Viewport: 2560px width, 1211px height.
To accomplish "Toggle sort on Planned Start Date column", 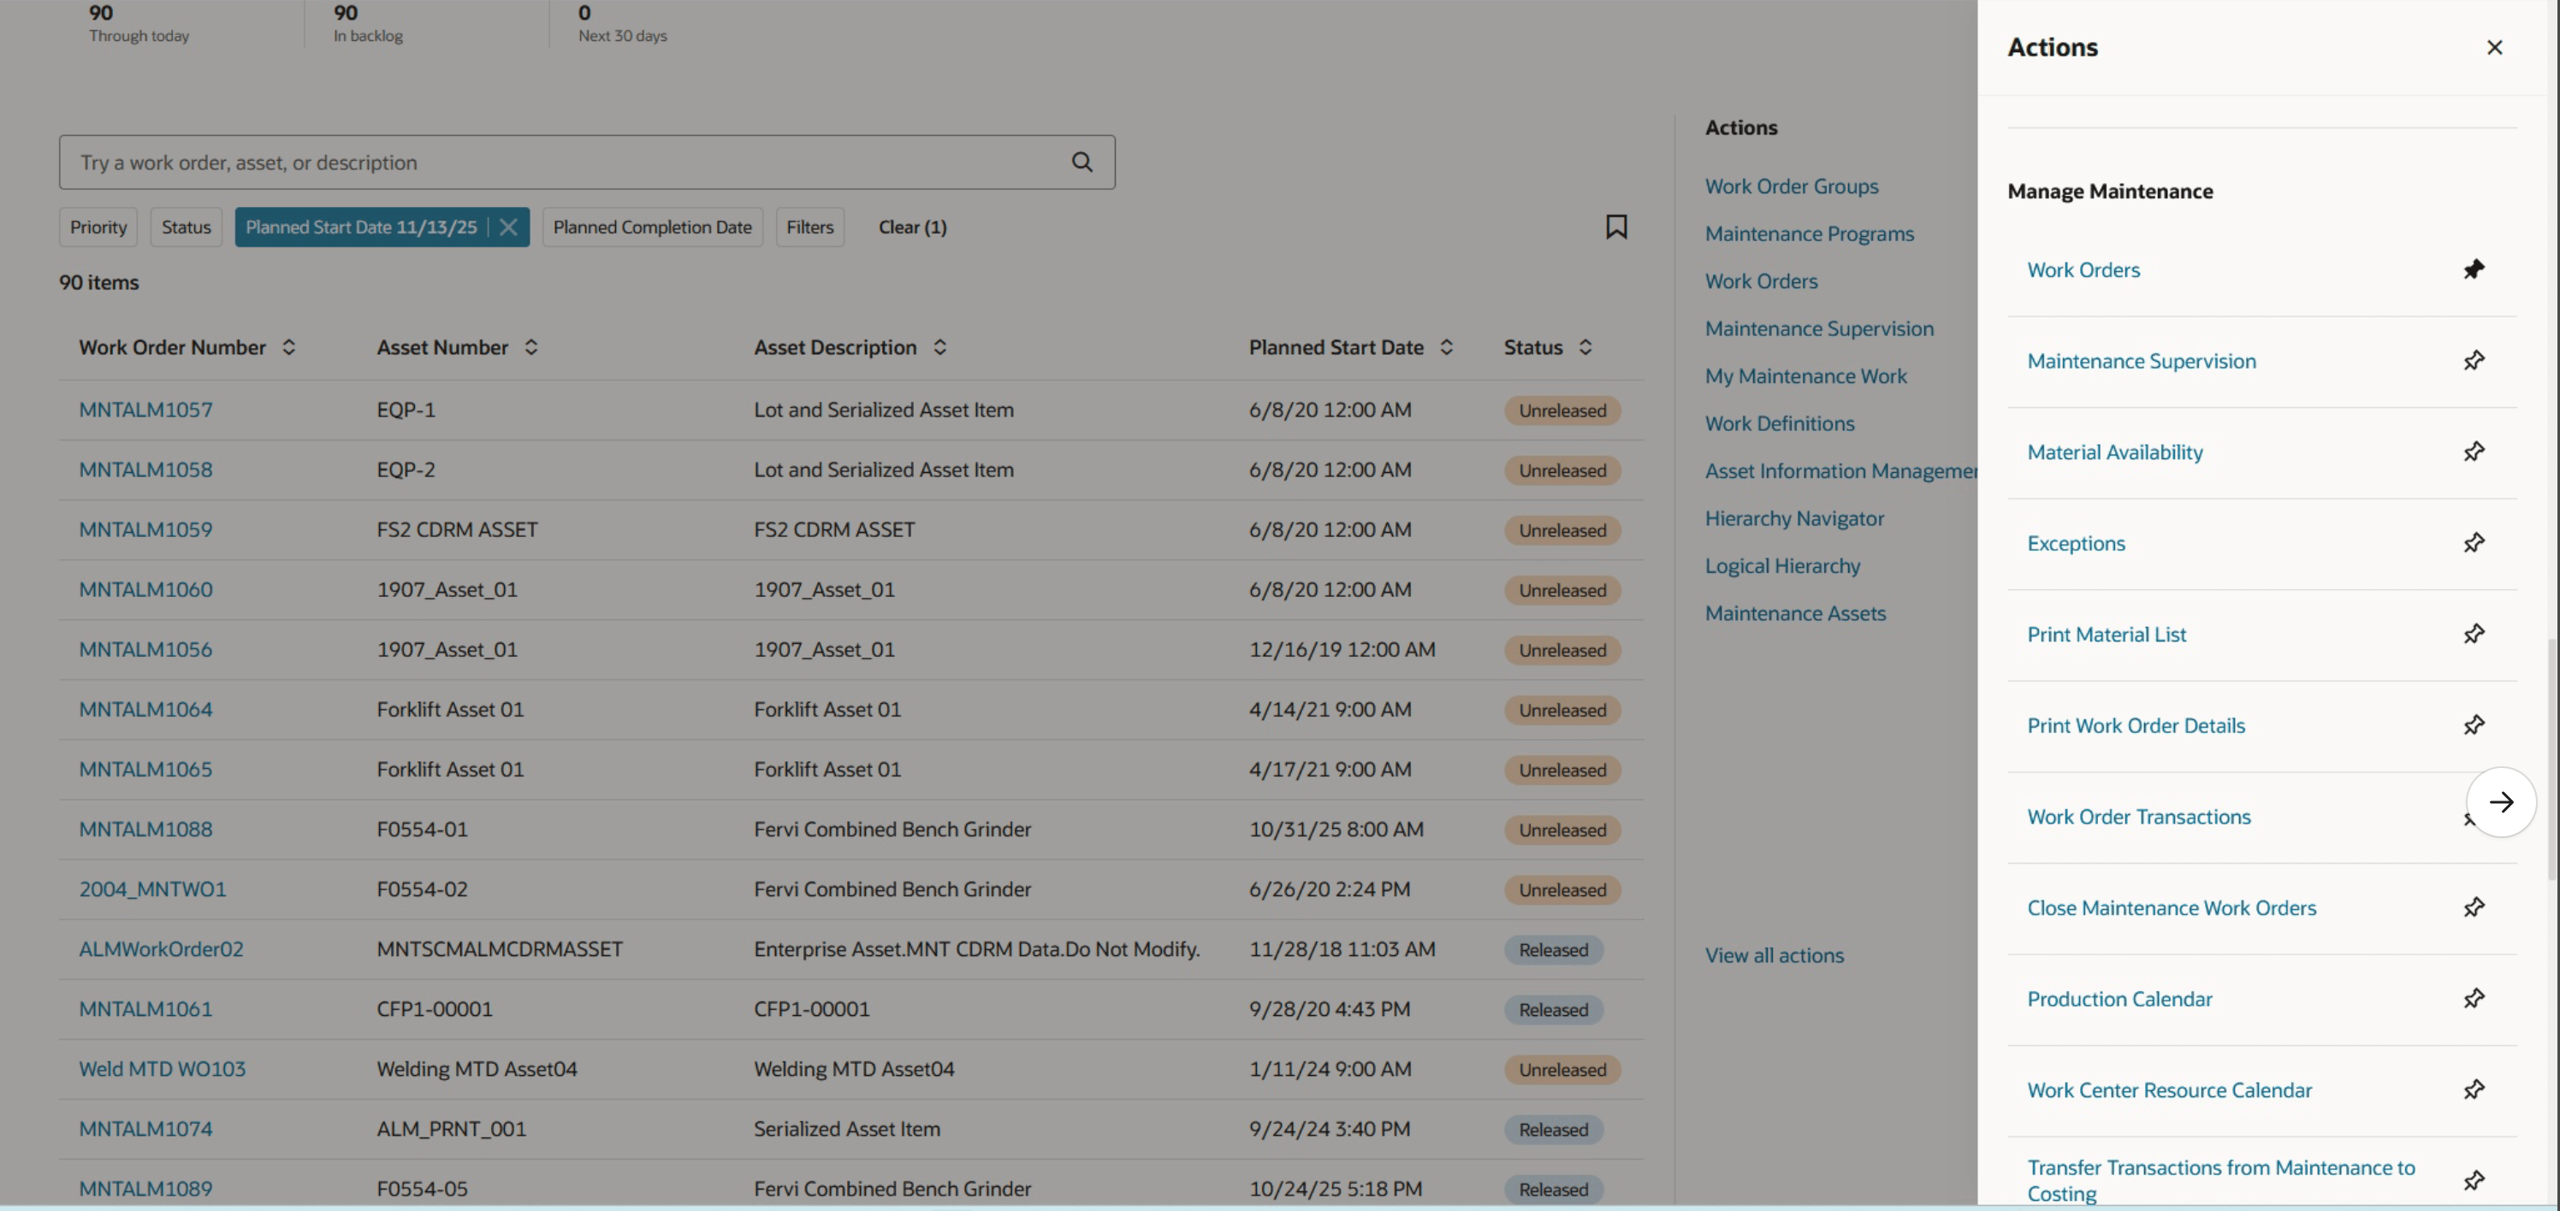I will [1448, 346].
